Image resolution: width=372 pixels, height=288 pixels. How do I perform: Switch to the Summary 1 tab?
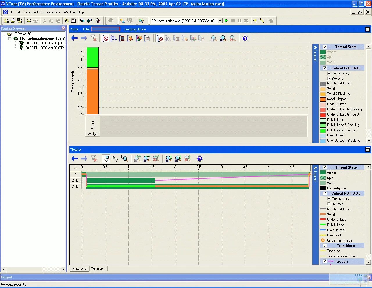(98, 269)
